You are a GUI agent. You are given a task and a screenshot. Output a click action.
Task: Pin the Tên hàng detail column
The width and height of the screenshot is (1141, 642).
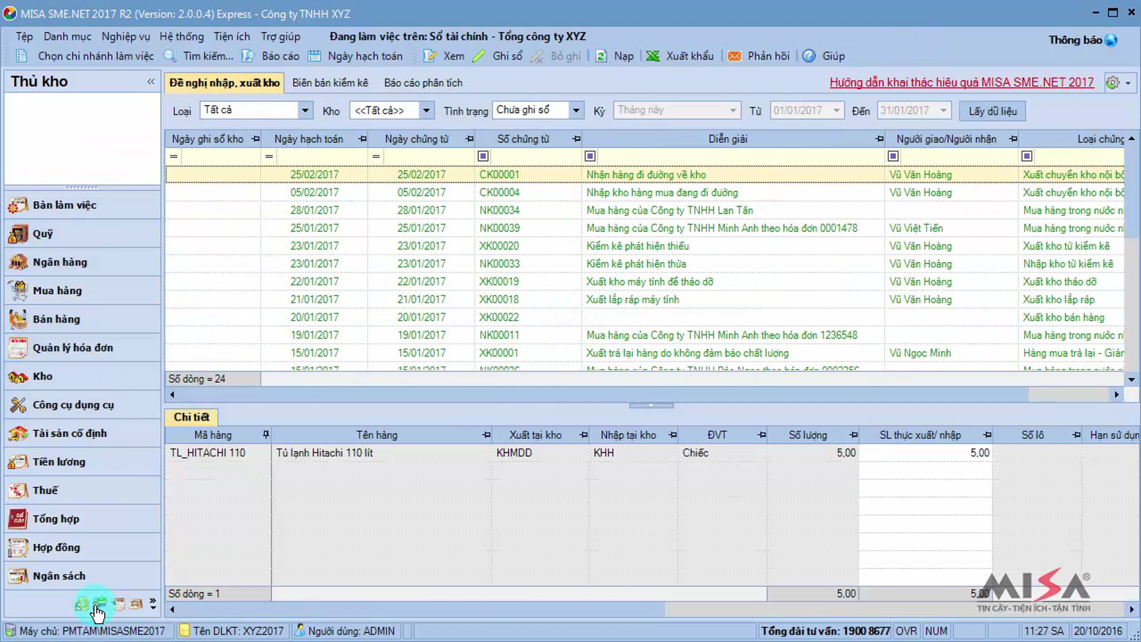click(486, 435)
